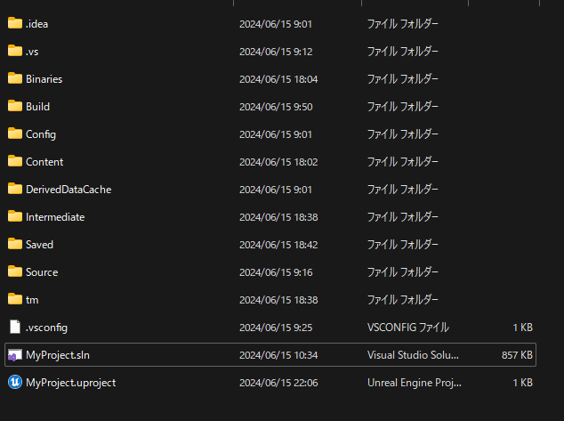Click the Intermediate folder icon
Image resolution: width=564 pixels, height=421 pixels.
point(14,216)
